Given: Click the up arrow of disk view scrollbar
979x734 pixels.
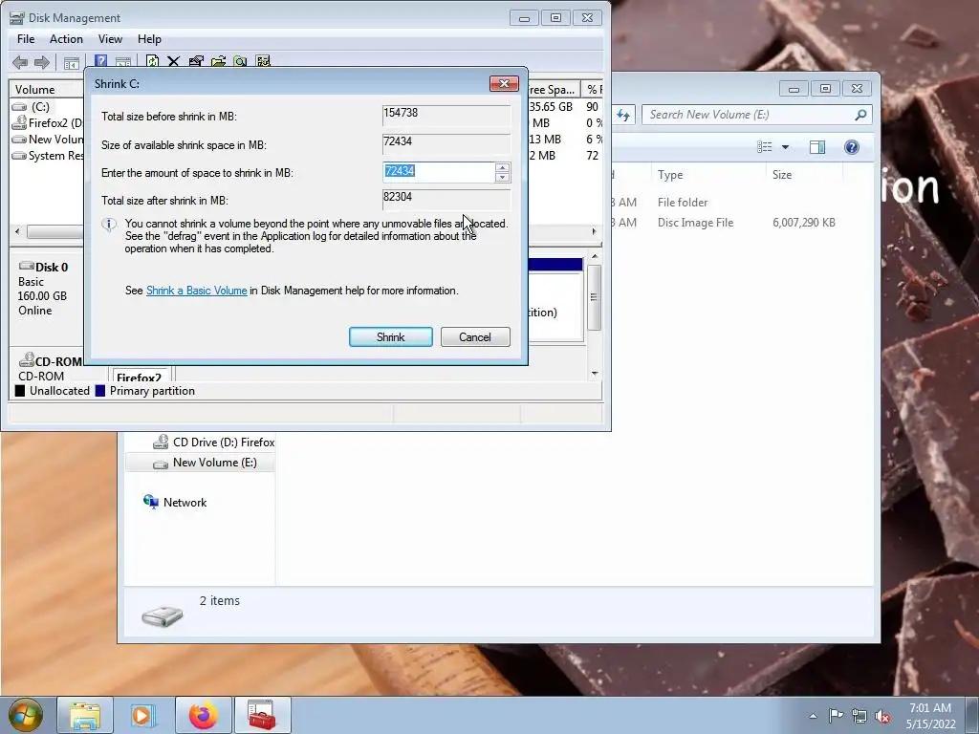Looking at the screenshot, I should click(595, 256).
